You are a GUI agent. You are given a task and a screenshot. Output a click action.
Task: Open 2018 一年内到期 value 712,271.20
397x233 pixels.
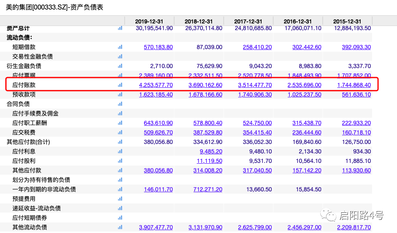[x=208, y=189]
